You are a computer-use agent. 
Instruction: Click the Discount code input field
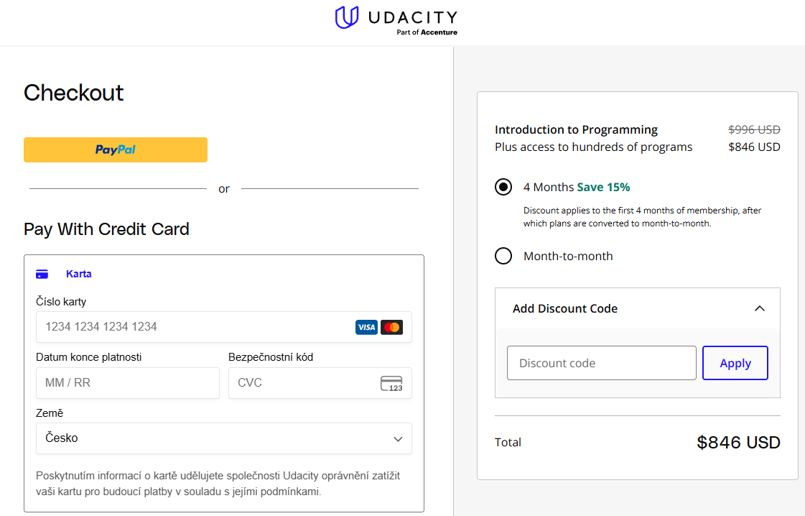(601, 362)
